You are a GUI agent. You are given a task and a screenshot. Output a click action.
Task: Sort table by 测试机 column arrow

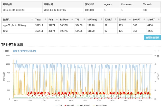click(x=32, y=19)
